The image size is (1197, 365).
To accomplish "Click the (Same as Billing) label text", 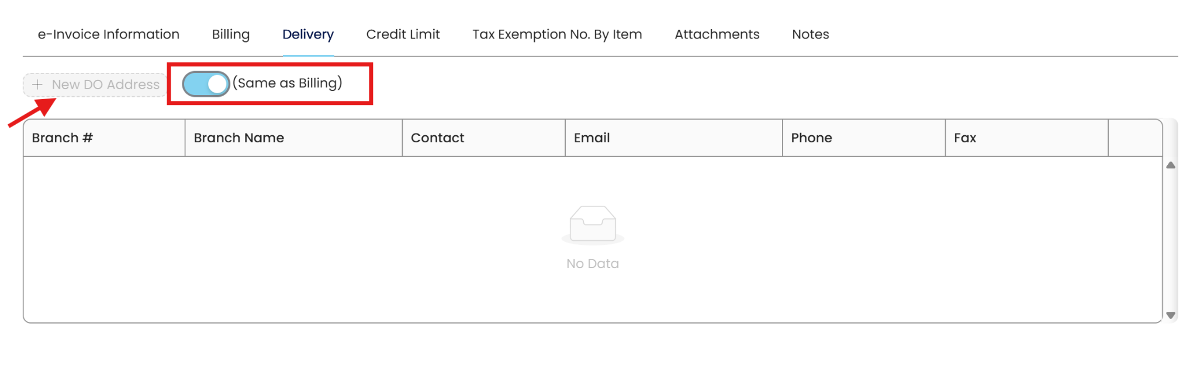I will [288, 83].
